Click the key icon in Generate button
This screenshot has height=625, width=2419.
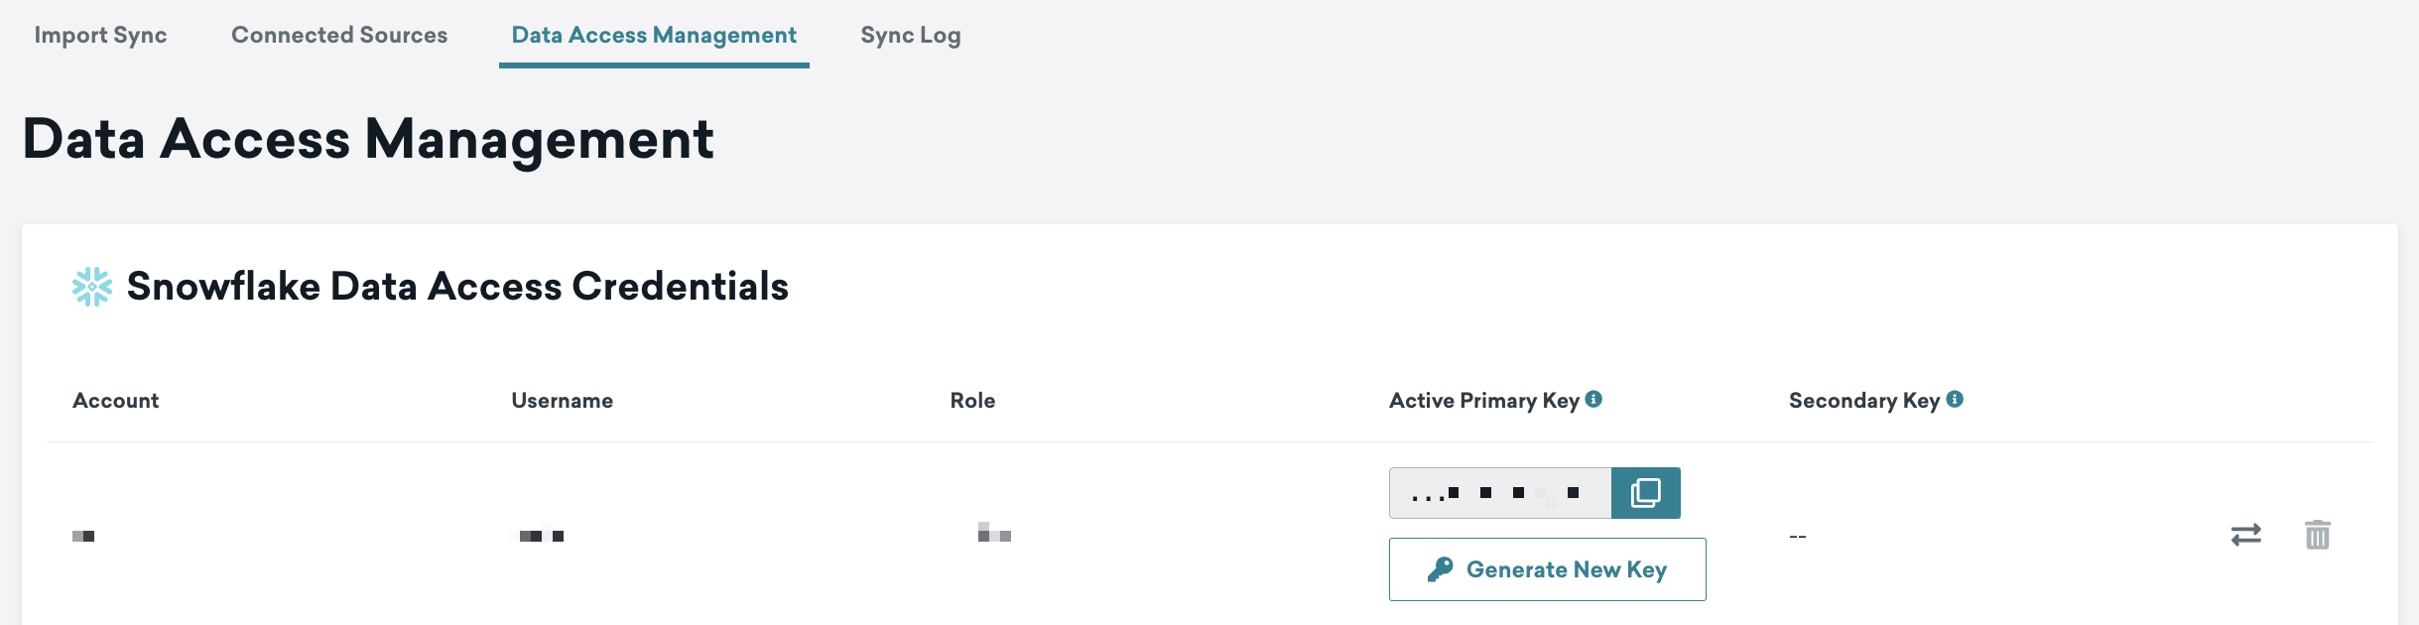tap(1440, 569)
